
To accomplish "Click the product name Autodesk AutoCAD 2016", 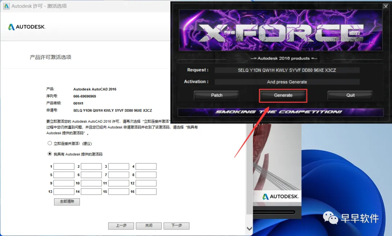I will [x=95, y=89].
